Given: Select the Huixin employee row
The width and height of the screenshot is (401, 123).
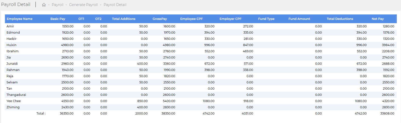Looking at the screenshot, I should (201, 45).
